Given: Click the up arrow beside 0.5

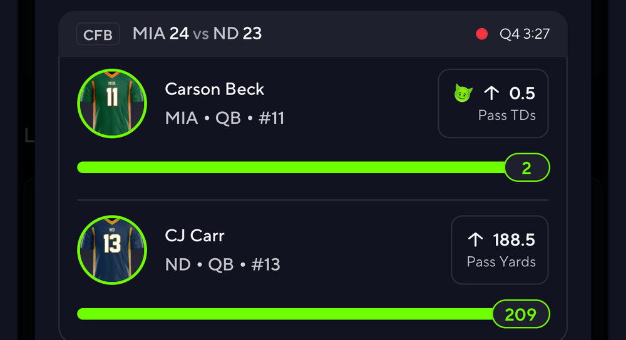Looking at the screenshot, I should tap(491, 94).
